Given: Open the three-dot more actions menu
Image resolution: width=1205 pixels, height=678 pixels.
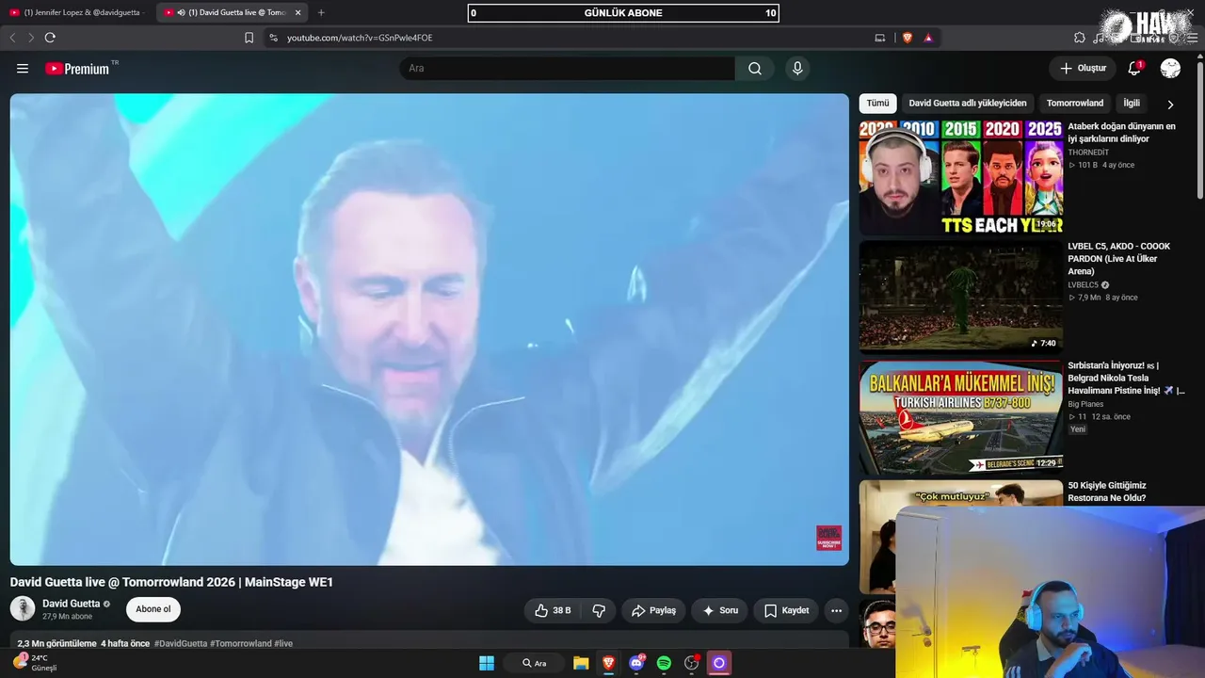Looking at the screenshot, I should [x=836, y=610].
